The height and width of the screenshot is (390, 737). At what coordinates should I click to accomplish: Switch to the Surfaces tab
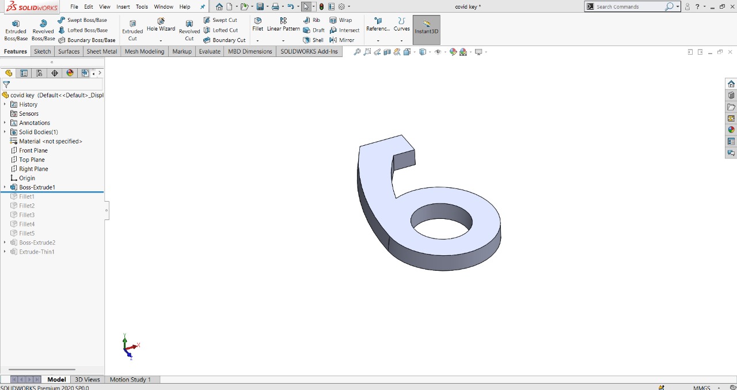click(x=69, y=51)
